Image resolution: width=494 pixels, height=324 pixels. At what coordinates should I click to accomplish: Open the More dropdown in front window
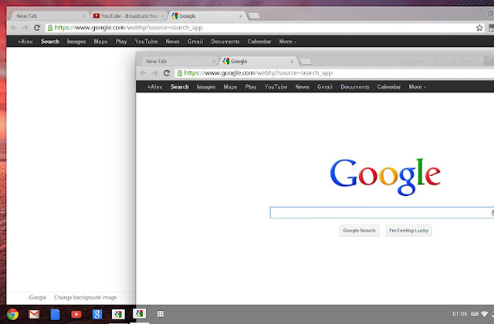(417, 87)
